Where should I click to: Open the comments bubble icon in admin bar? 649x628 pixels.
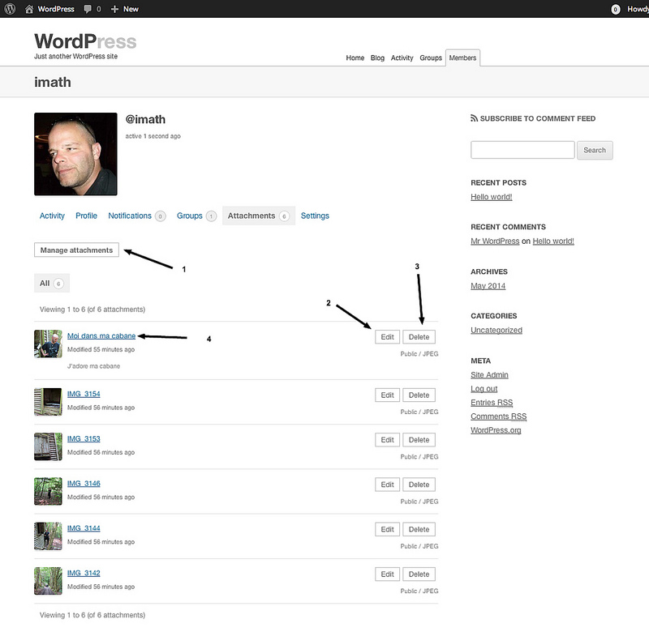[86, 9]
